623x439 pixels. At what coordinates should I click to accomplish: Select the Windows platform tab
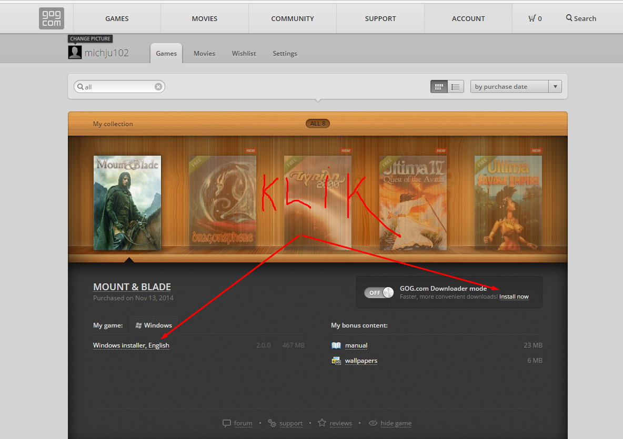154,325
